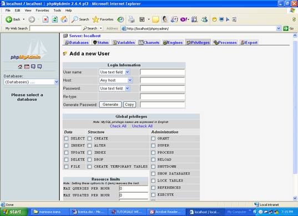Check the LOCK TABLES privilege
Viewport: 298px width, 216px height.
(153, 181)
